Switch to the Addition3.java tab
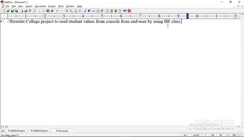This screenshot has height=137, width=244. coord(39,131)
